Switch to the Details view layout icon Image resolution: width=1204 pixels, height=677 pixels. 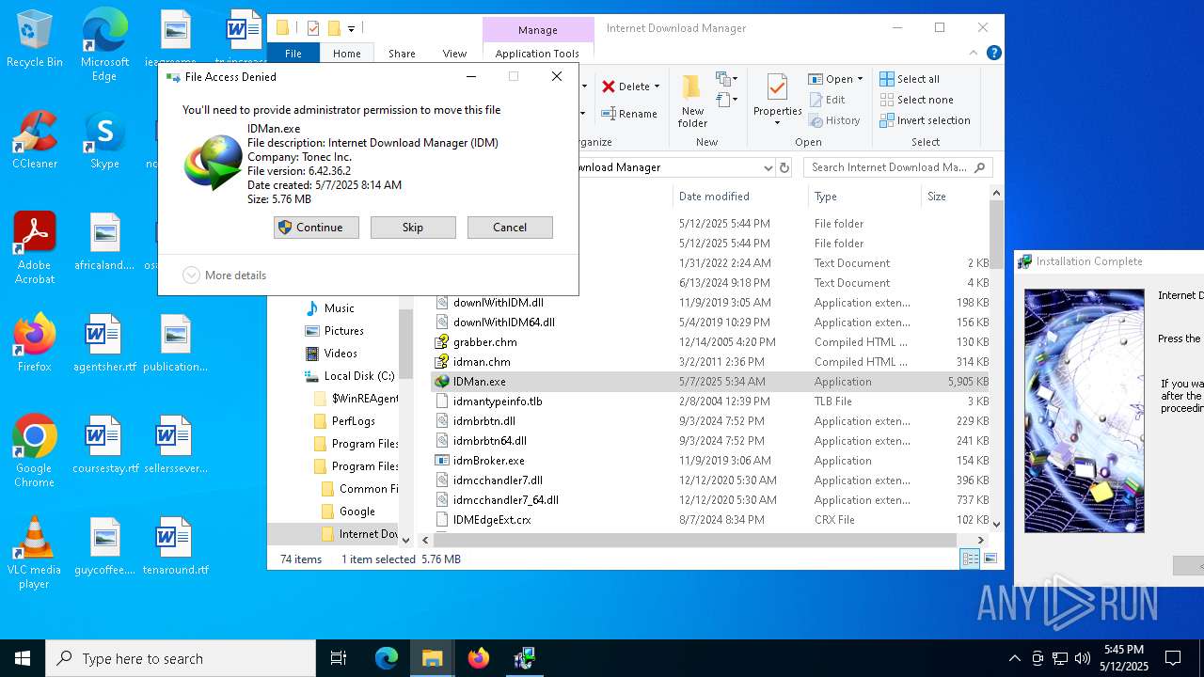(970, 559)
